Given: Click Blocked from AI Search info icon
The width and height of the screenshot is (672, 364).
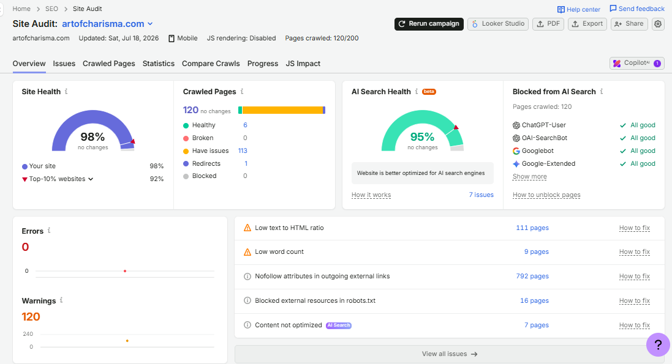Looking at the screenshot, I should (602, 91).
